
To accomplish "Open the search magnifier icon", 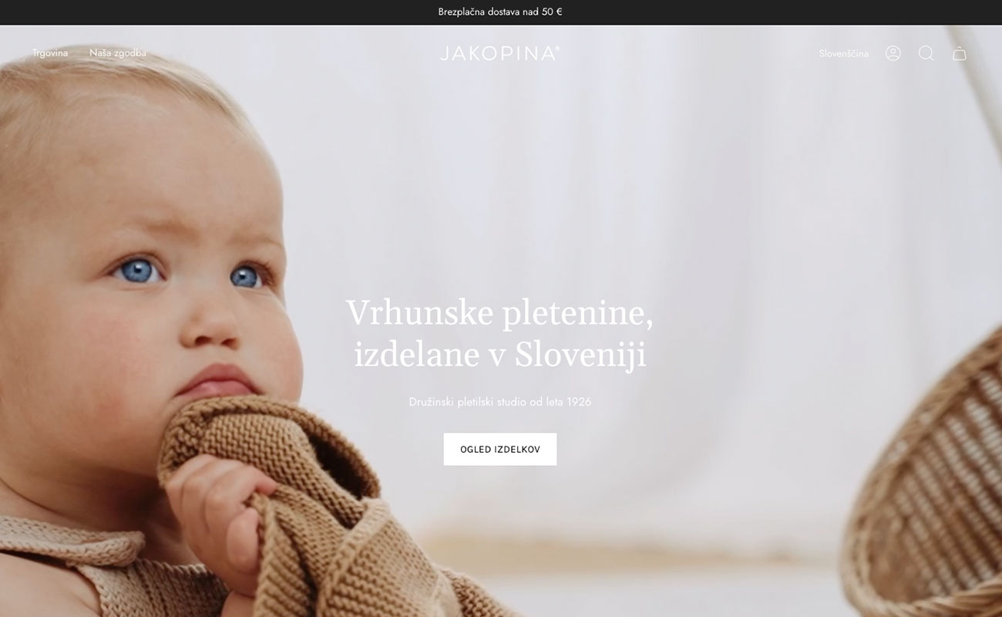I will pyautogui.click(x=926, y=53).
